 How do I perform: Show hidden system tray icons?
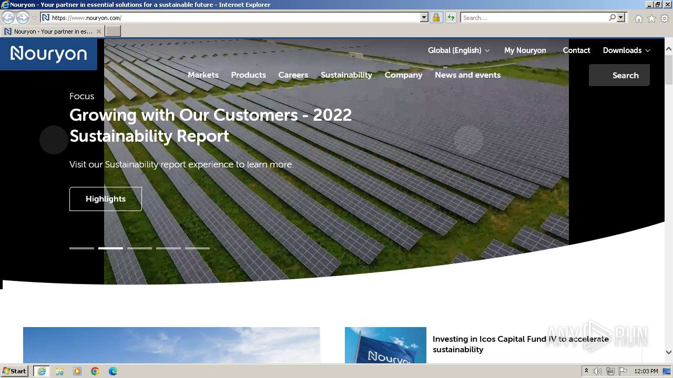pos(587,371)
